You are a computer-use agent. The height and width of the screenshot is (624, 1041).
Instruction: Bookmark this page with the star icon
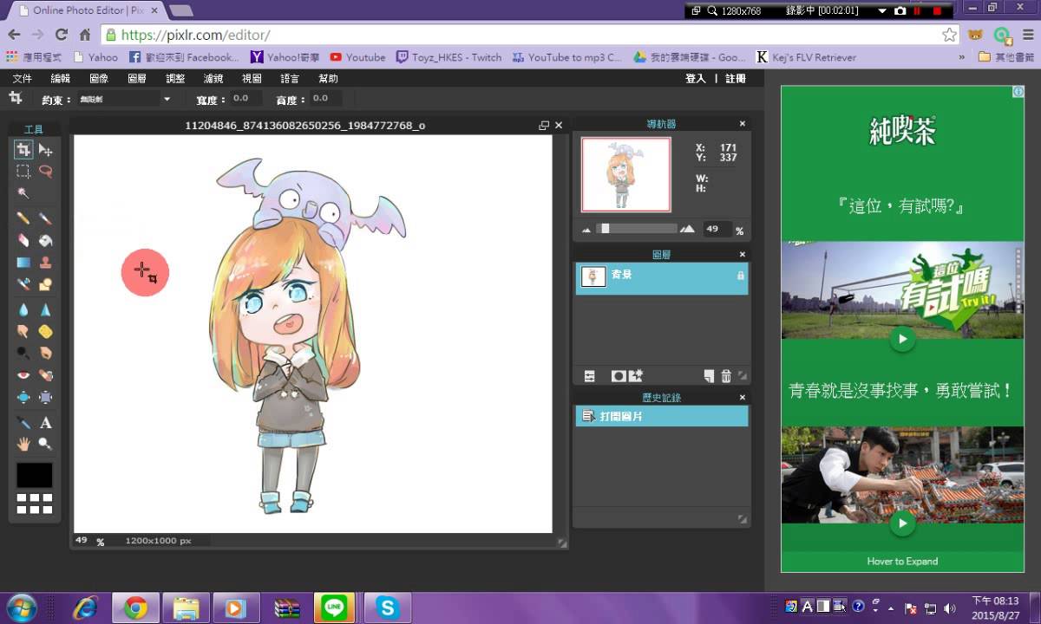(950, 35)
